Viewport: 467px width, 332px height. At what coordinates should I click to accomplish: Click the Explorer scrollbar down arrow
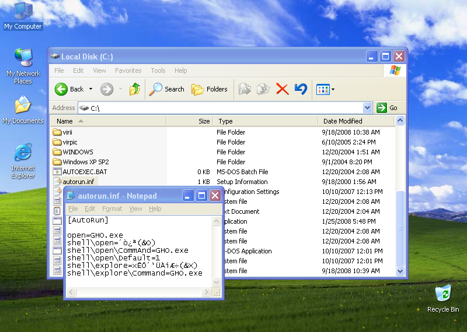point(400,271)
